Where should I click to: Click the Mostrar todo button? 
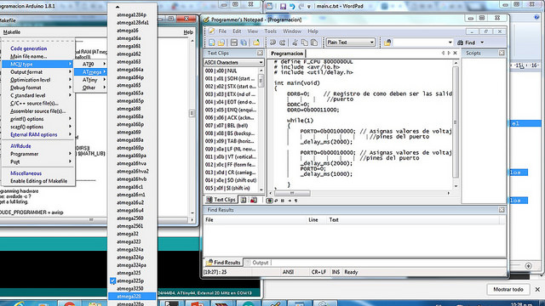point(508,289)
